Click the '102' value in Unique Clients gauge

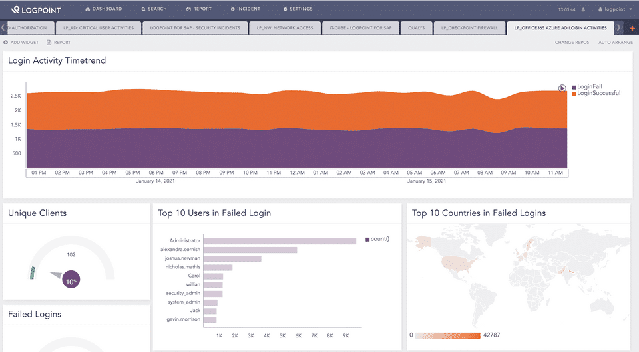tap(71, 255)
